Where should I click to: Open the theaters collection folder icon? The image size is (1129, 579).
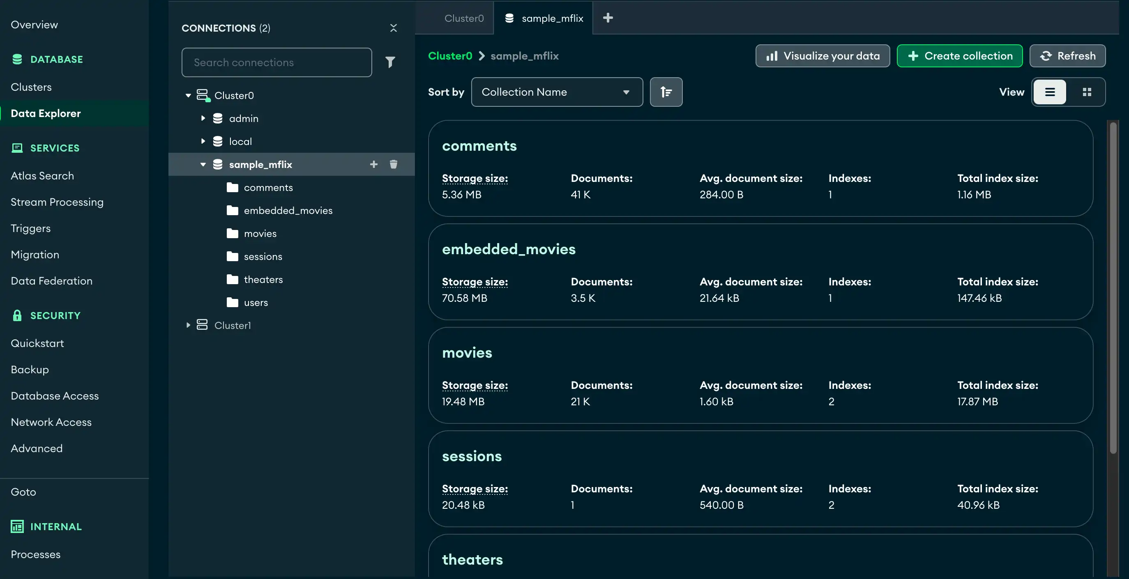click(x=232, y=279)
